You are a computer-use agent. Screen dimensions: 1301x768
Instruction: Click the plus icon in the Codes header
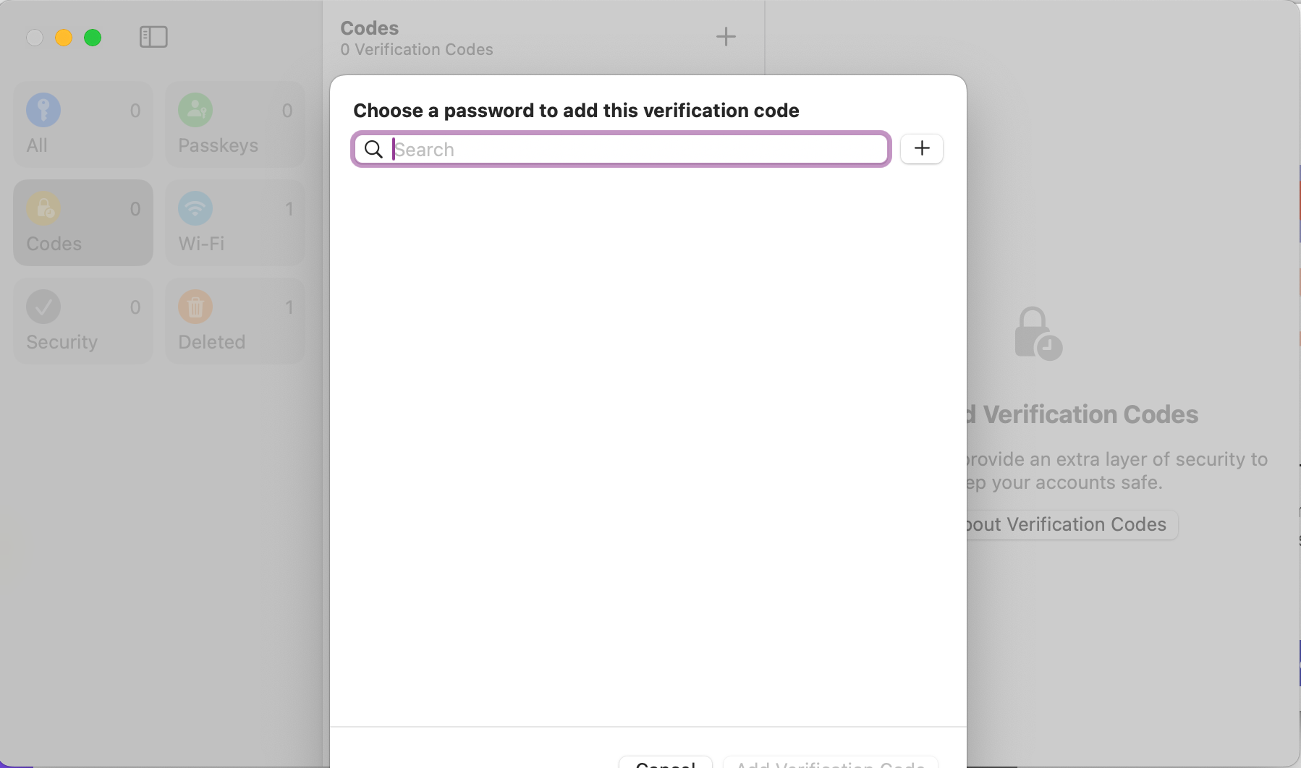pos(726,36)
